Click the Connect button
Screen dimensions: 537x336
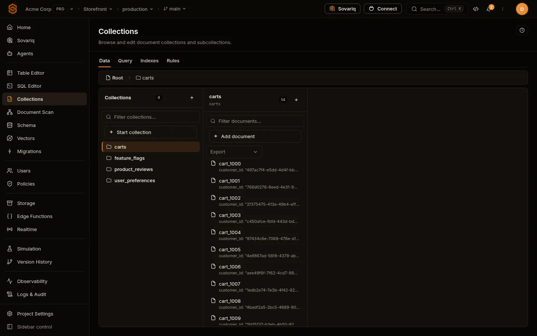[x=383, y=9]
